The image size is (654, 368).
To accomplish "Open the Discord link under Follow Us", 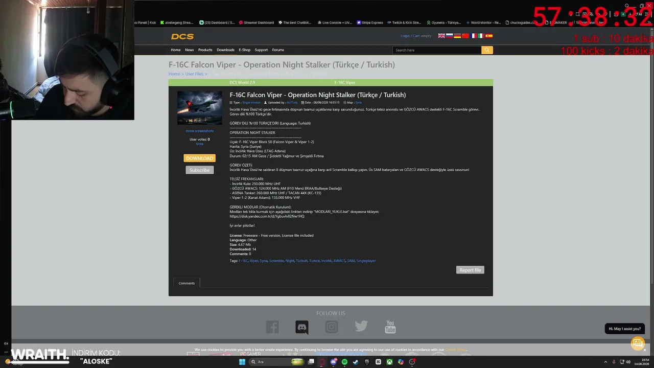I will tap(302, 327).
